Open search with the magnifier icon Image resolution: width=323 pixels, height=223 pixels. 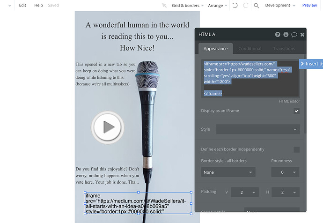pos(257,6)
